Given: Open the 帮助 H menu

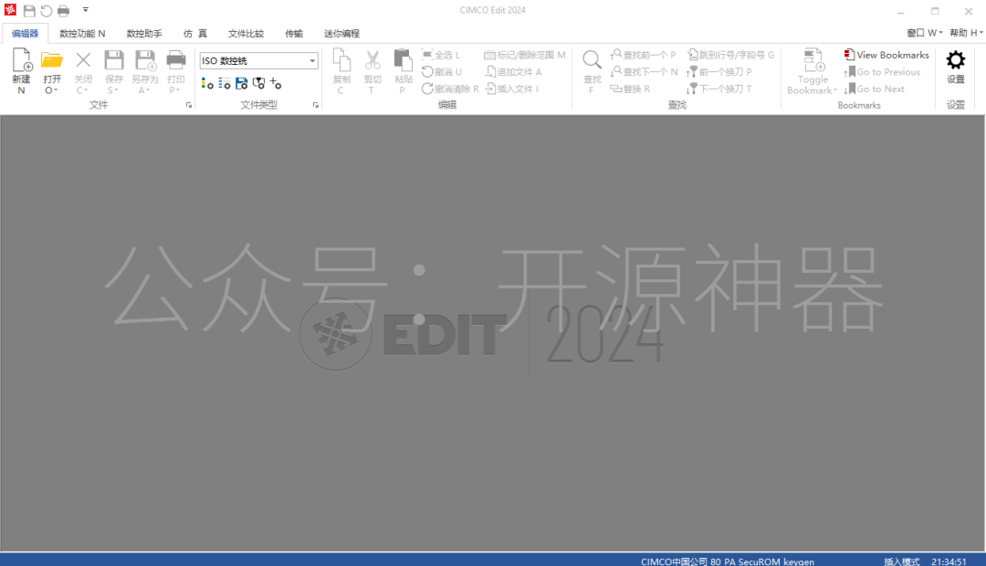Looking at the screenshot, I should click(x=966, y=33).
